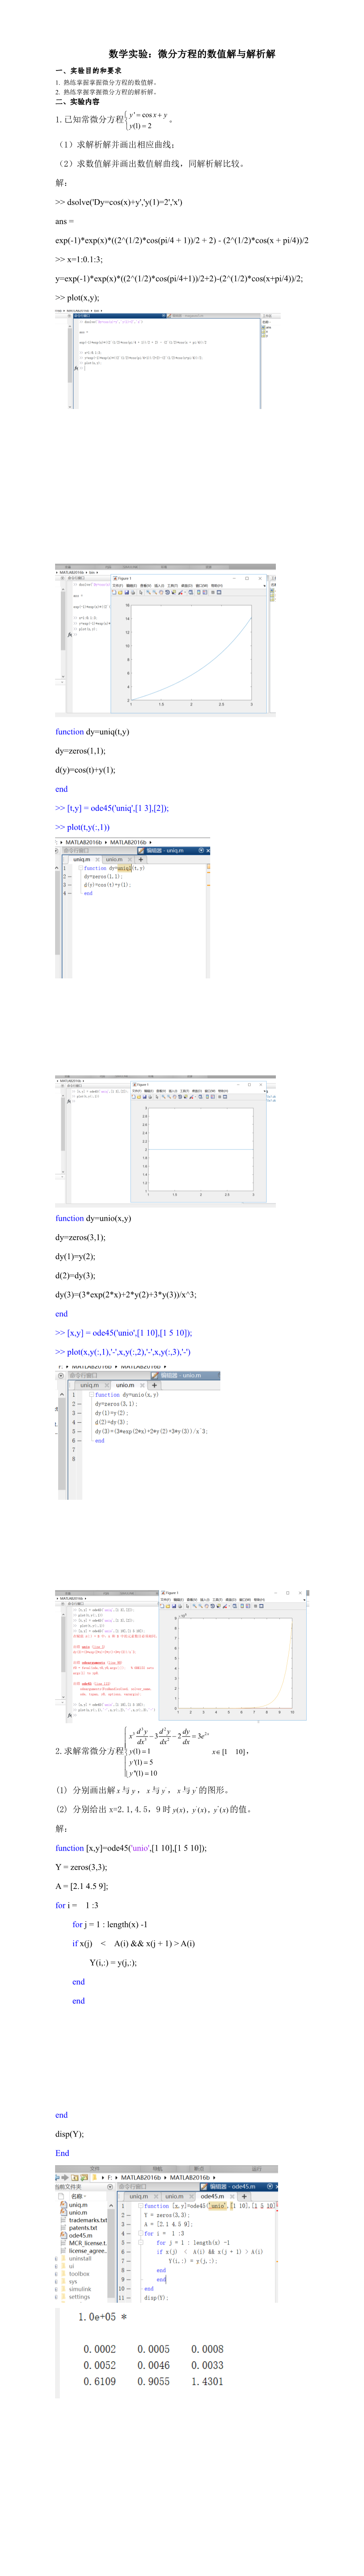Open unio.m tab in the ode45.m editor screenshot
Image resolution: width=364 pixels, height=2576 pixels.
pyautogui.click(x=174, y=2196)
